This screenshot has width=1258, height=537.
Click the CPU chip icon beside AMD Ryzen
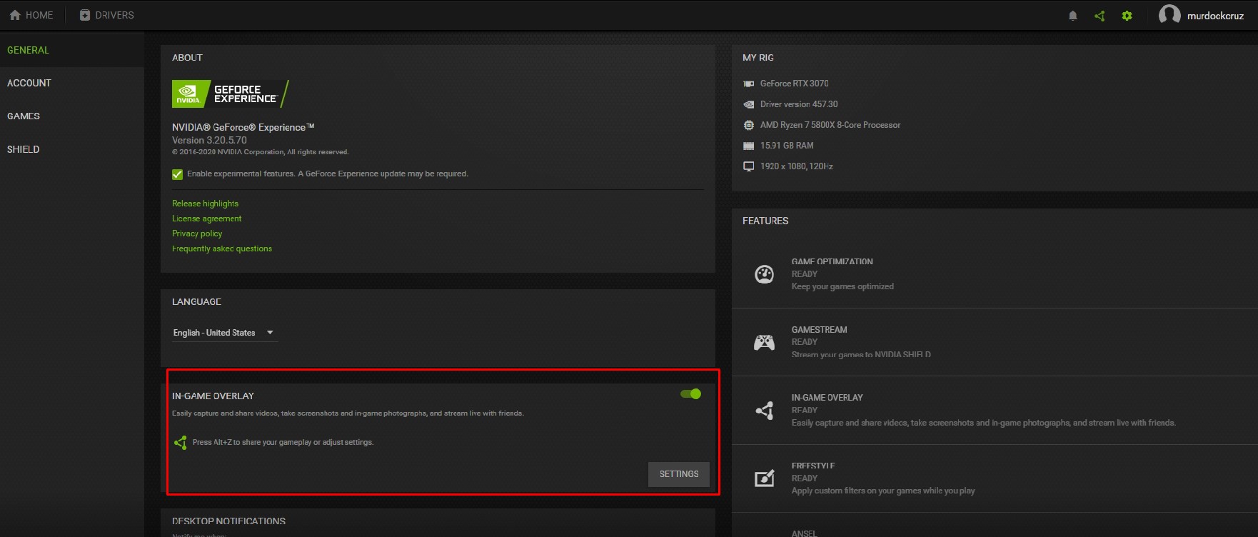pyautogui.click(x=748, y=125)
